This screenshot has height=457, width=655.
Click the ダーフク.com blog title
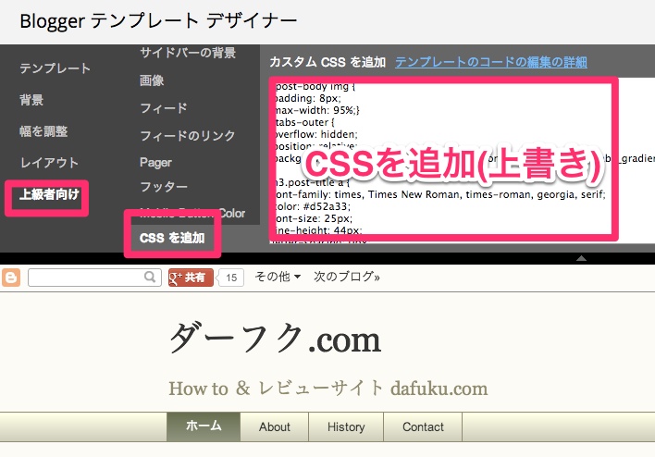click(x=275, y=340)
